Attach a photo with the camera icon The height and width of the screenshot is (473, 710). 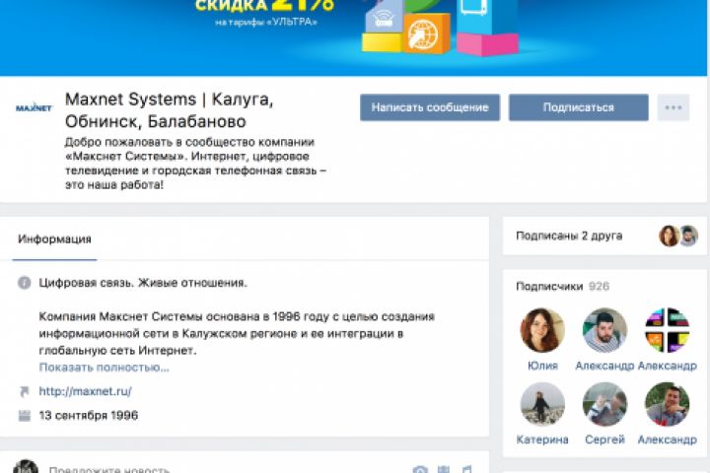[420, 469]
